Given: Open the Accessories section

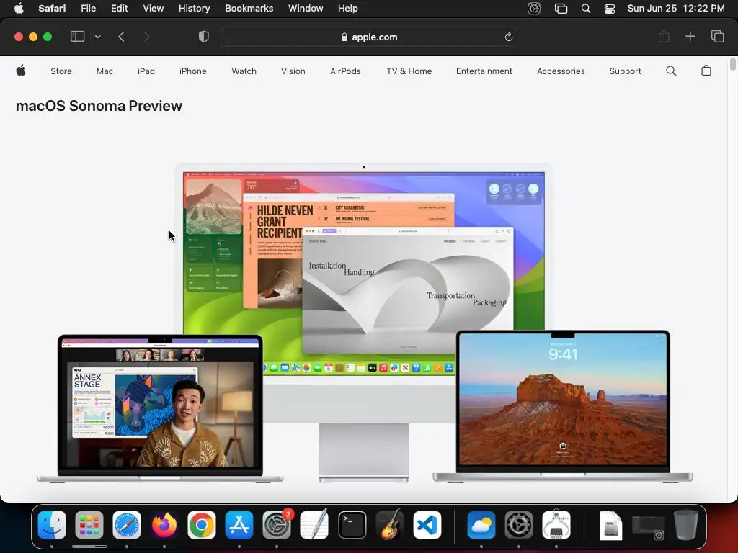Looking at the screenshot, I should [561, 71].
